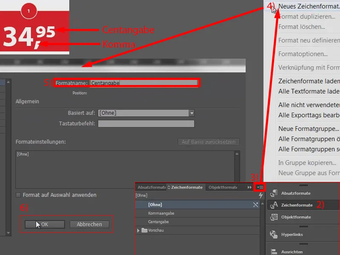The width and height of the screenshot is (340, 255).
Task: Choose Neue Formatgruppe menu entry
Action: 309,129
